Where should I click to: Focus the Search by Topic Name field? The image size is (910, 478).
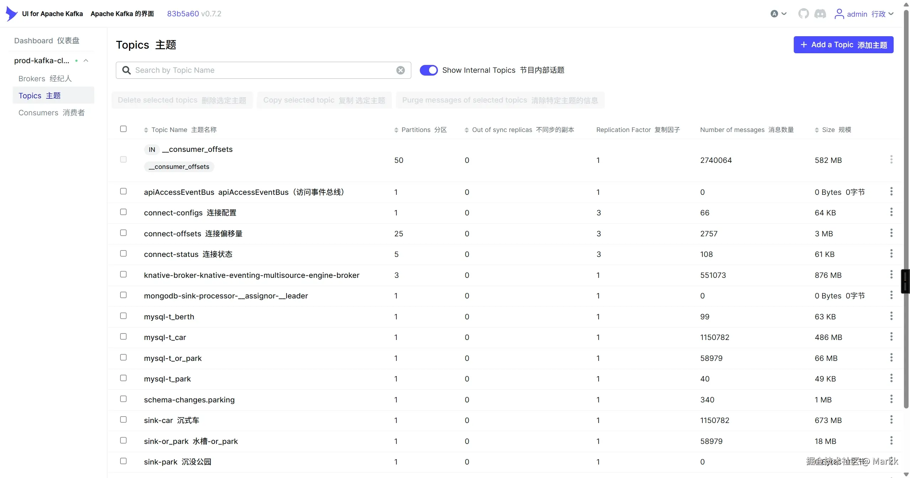[x=263, y=70]
